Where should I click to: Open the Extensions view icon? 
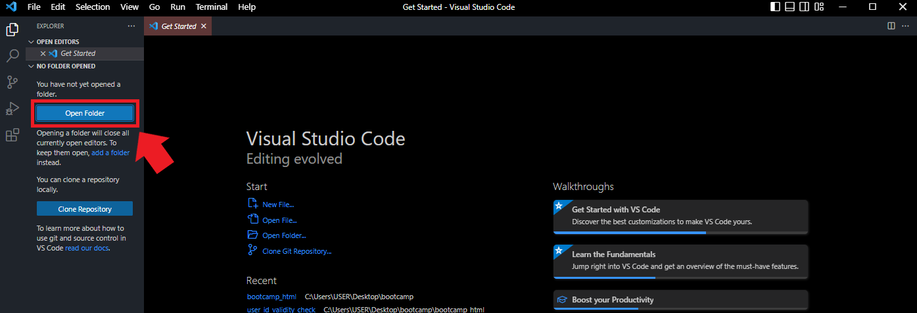pyautogui.click(x=12, y=135)
